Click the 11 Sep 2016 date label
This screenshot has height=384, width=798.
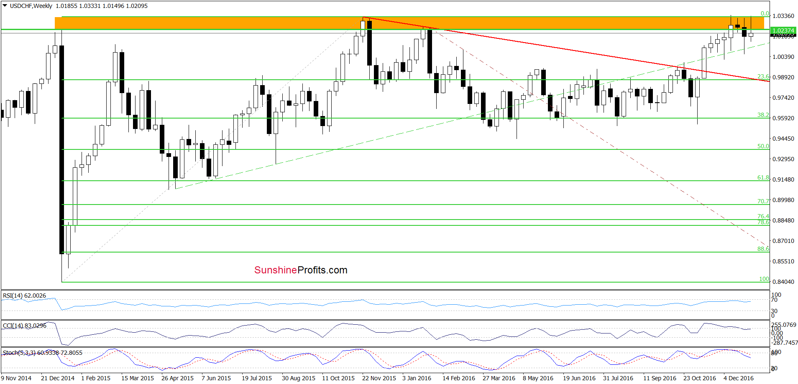[x=660, y=378]
